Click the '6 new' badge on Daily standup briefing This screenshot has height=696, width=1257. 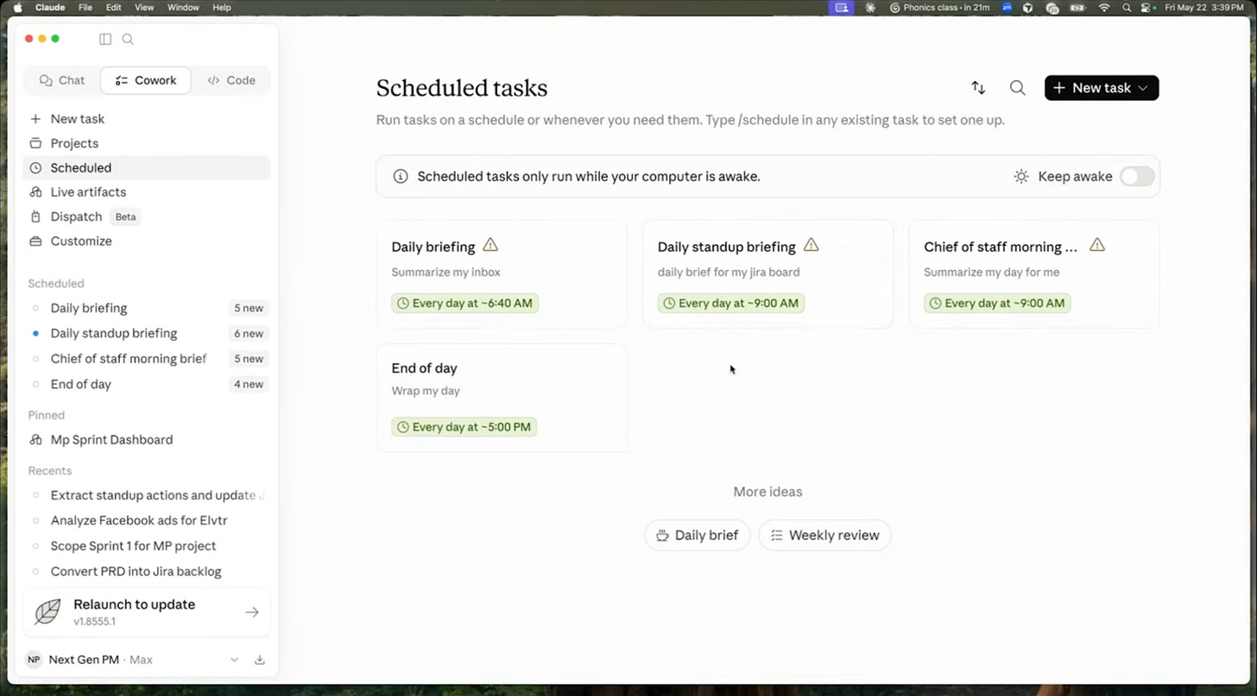(x=249, y=334)
